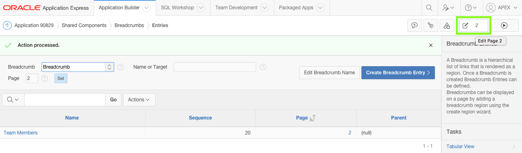Open the Application Builder tab
Screen dimensions: 522x153
click(119, 8)
